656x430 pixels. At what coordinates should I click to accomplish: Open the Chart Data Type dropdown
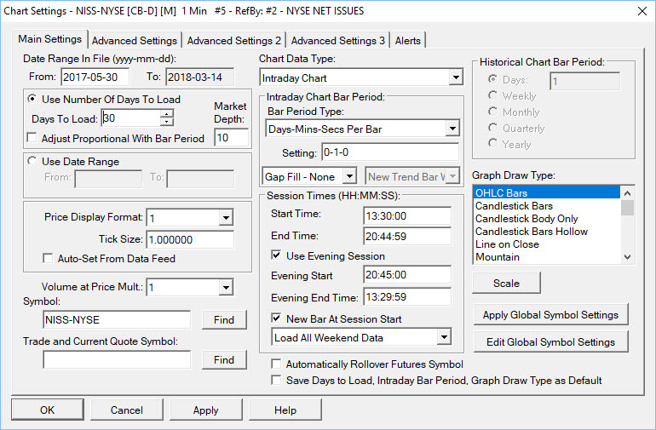coord(456,77)
